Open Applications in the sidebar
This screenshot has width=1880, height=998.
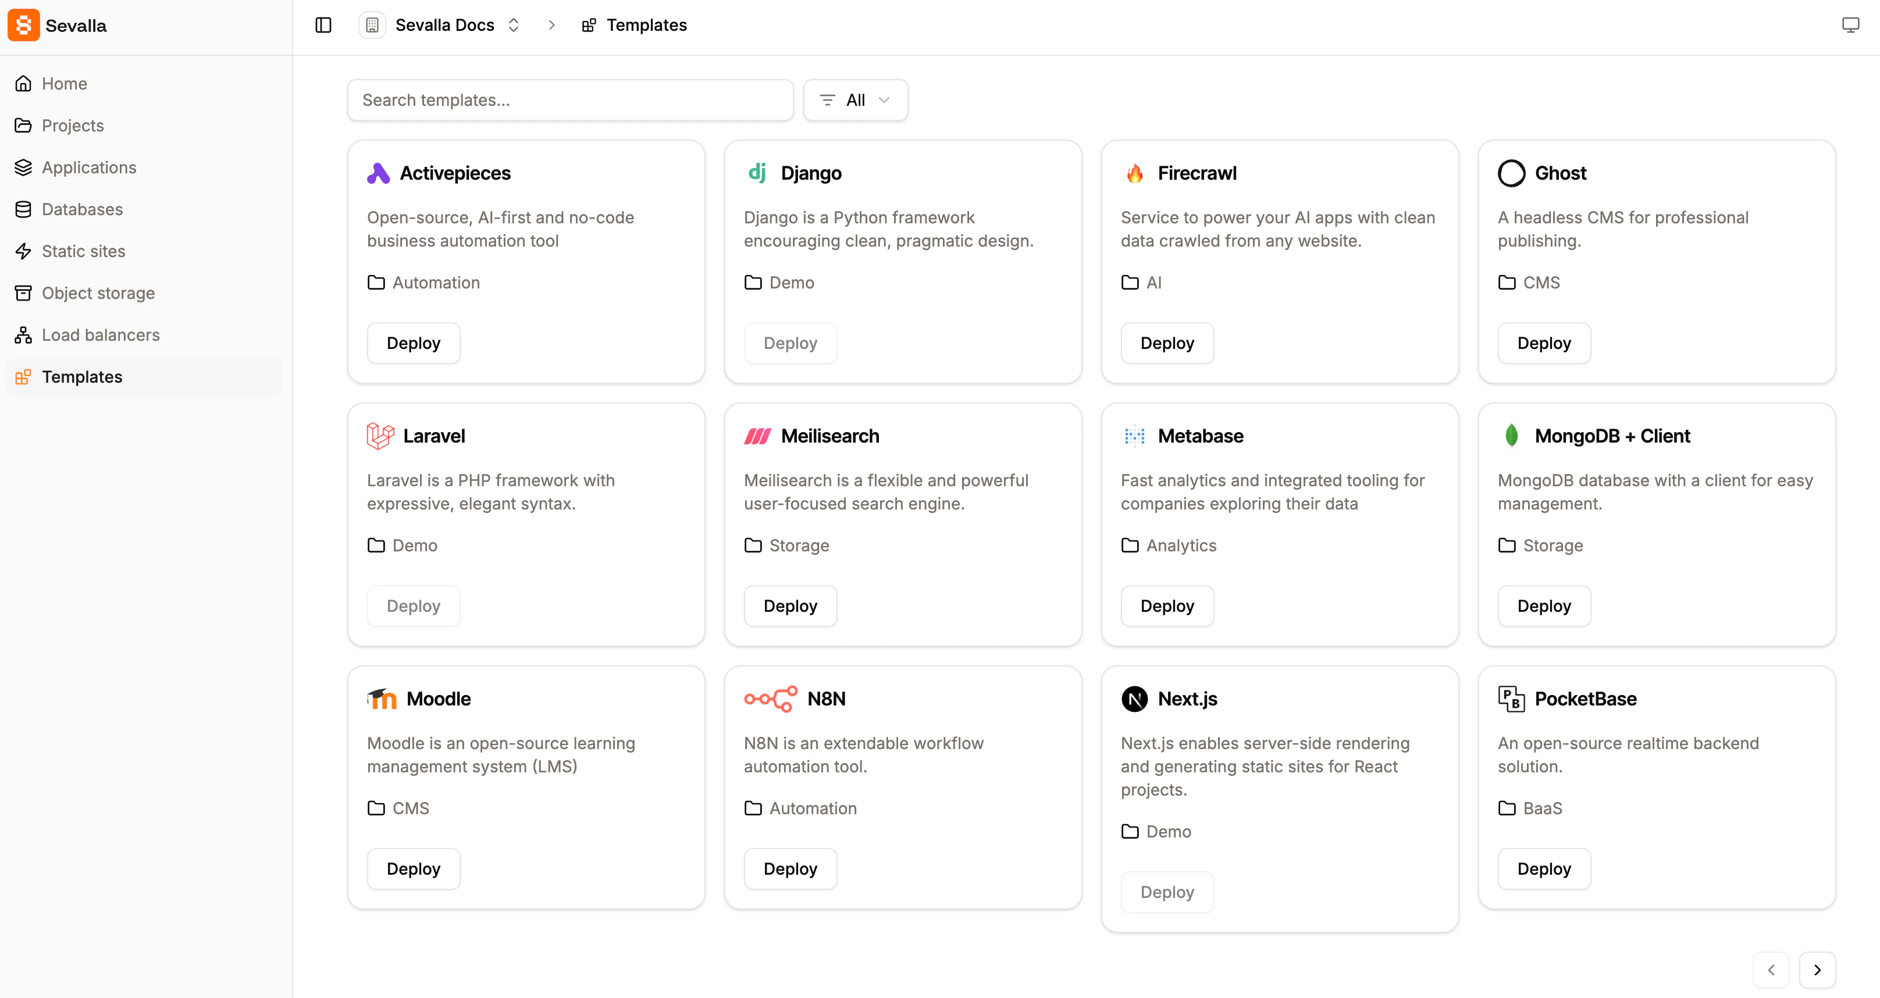[143, 168]
